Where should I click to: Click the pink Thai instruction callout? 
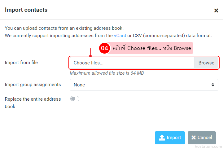tap(152, 48)
